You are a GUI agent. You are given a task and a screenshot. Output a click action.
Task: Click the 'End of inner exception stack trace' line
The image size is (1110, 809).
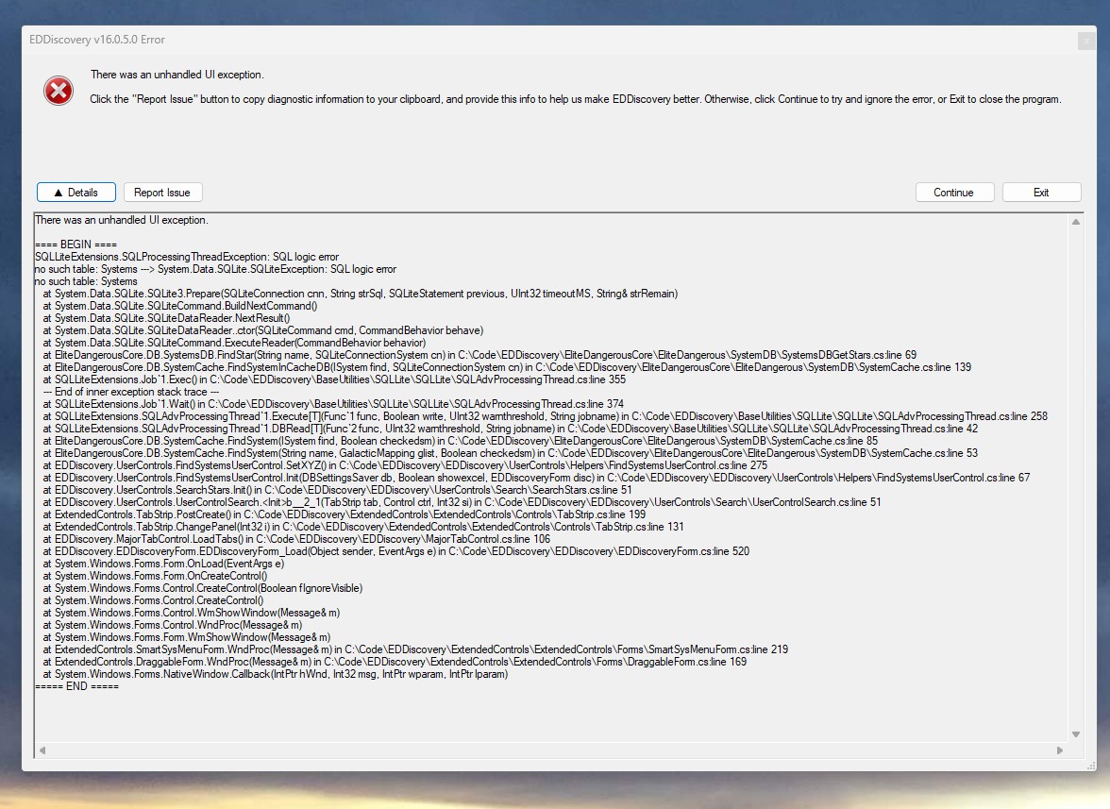point(131,392)
